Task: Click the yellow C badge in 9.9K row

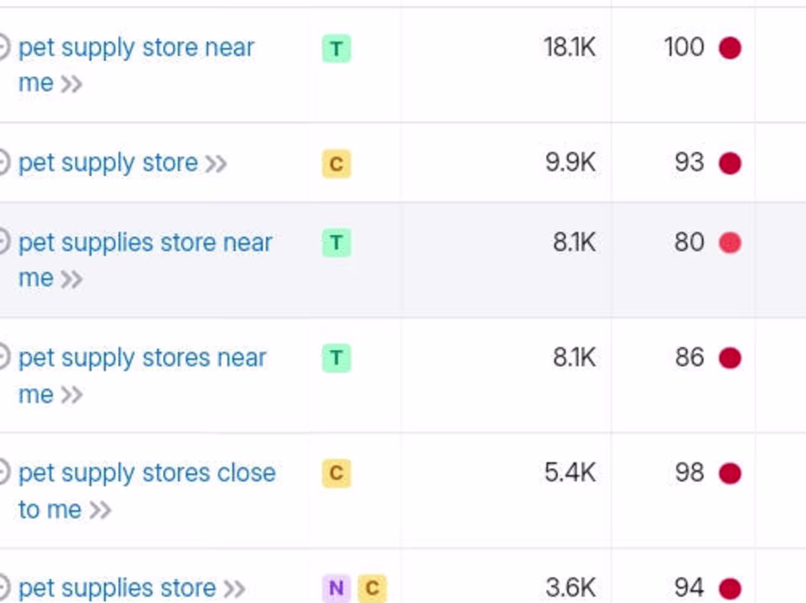Action: 336,164
